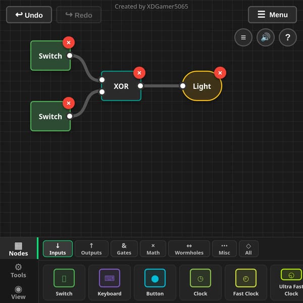The image size is (303, 303).
Task: Add an Ultra Fast Clock node
Action: click(x=287, y=282)
